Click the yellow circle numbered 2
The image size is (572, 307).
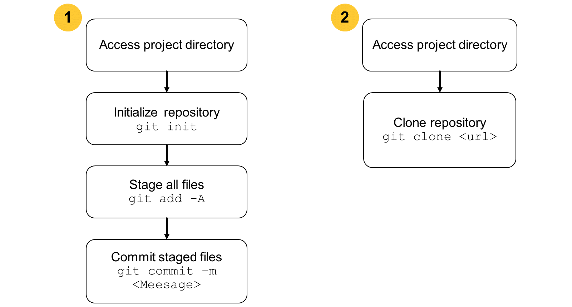click(345, 18)
